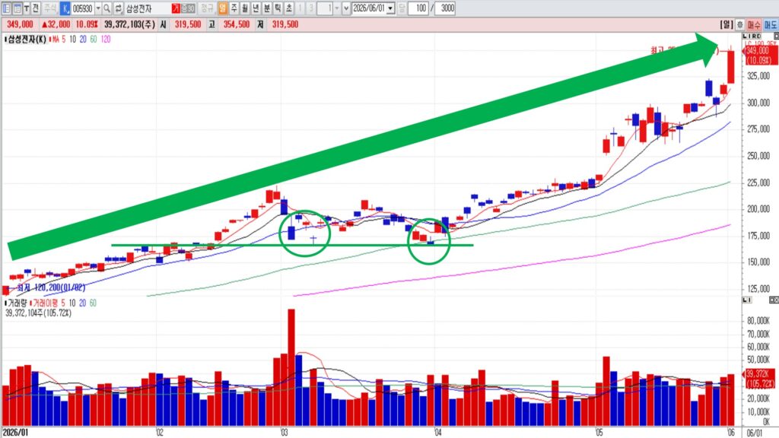Click the change value ▲32,000
779x438 pixels.
click(56, 24)
